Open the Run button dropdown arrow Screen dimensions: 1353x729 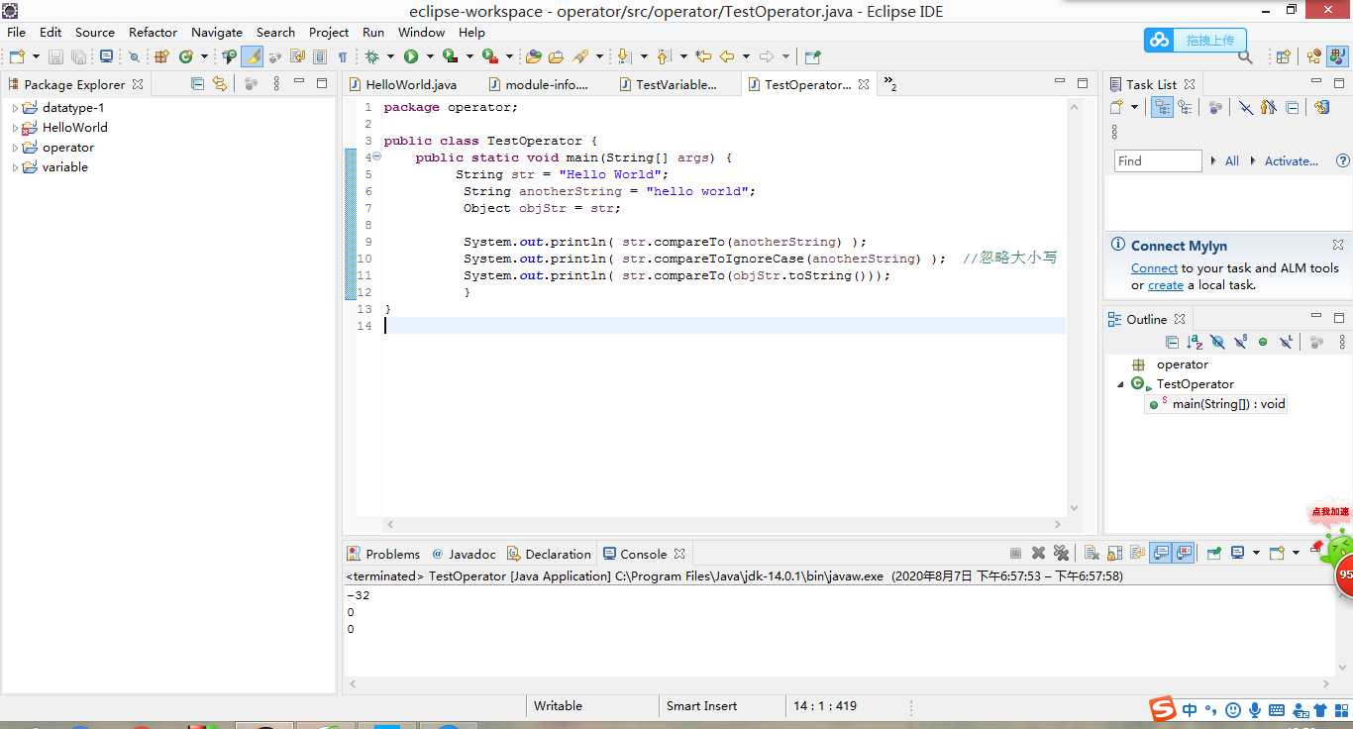430,56
